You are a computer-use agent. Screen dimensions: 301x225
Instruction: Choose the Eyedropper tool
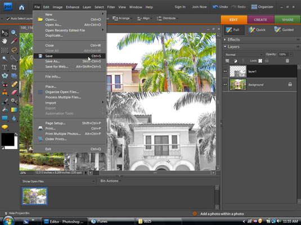[14, 41]
